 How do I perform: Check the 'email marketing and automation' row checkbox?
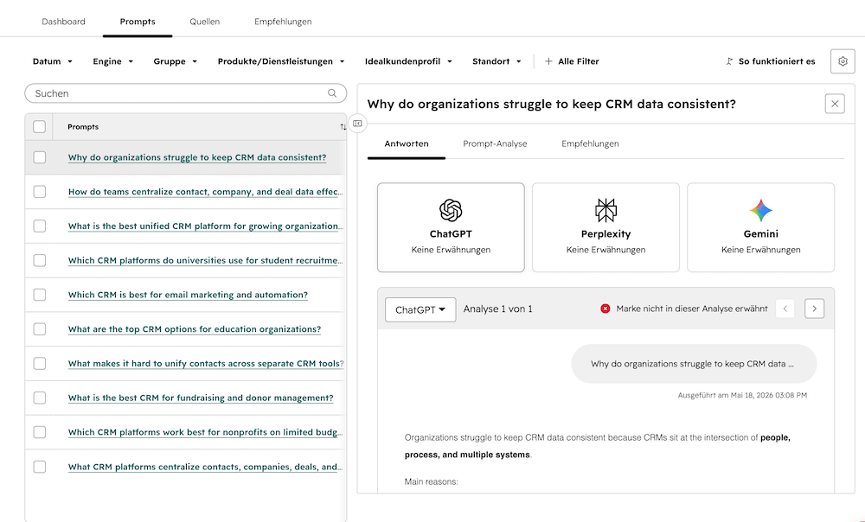39,295
